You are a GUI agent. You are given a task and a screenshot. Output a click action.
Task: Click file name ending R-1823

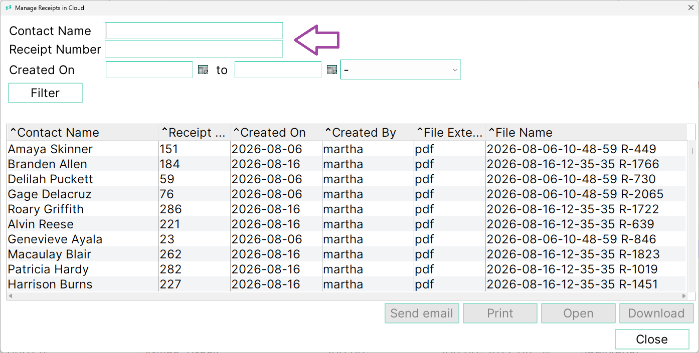pos(573,254)
